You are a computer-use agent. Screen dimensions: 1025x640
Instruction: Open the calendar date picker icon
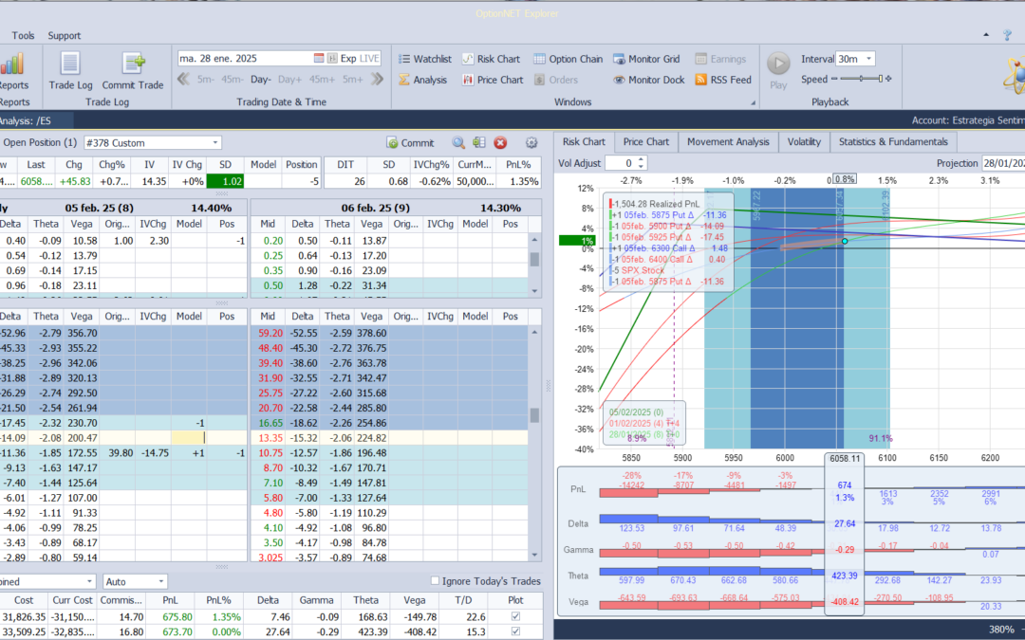(319, 58)
